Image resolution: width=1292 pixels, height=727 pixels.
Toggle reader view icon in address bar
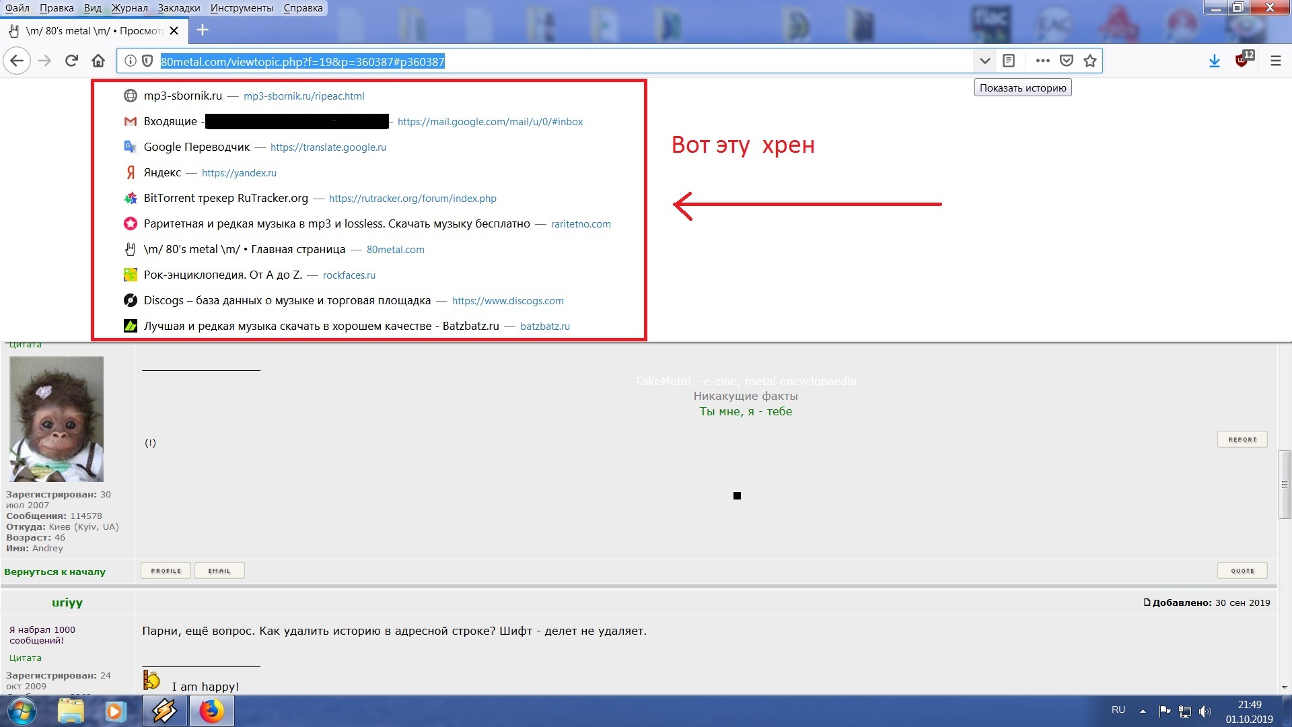click(1008, 61)
